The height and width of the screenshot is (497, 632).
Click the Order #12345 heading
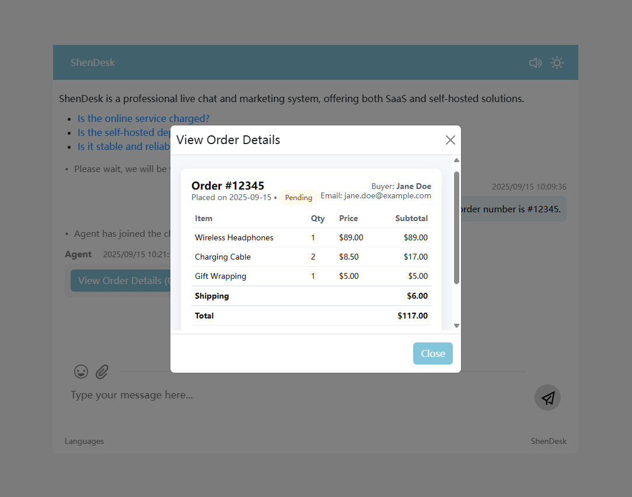228,185
